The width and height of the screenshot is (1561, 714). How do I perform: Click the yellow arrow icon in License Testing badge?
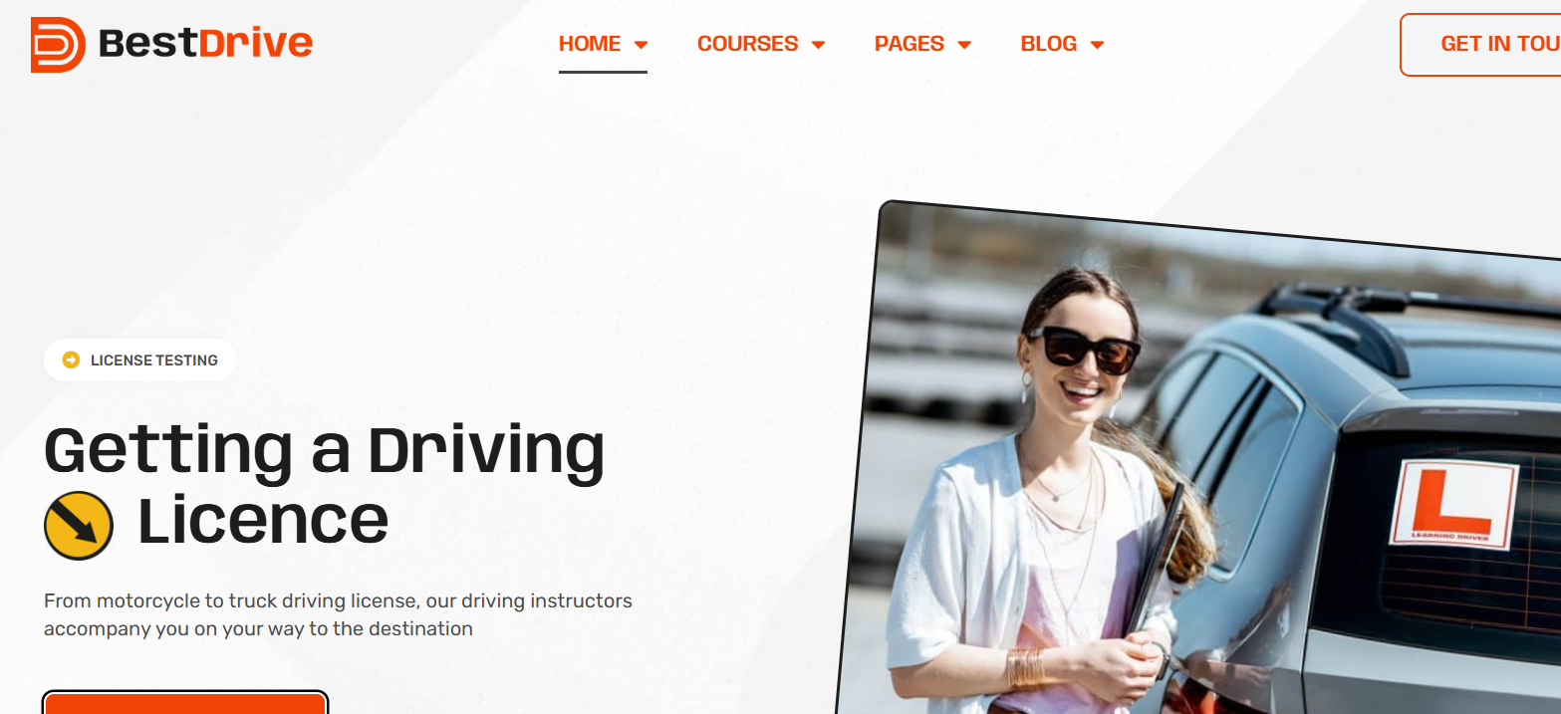(71, 359)
